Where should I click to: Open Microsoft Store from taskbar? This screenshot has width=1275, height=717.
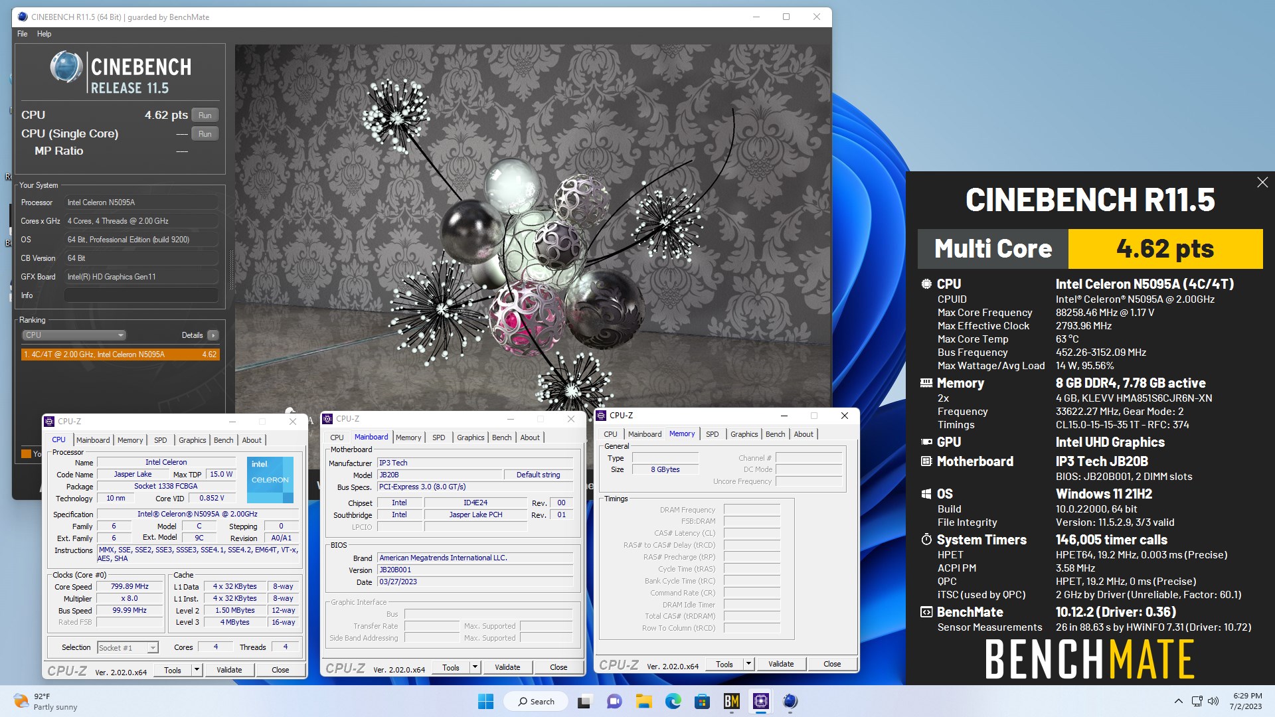(702, 702)
